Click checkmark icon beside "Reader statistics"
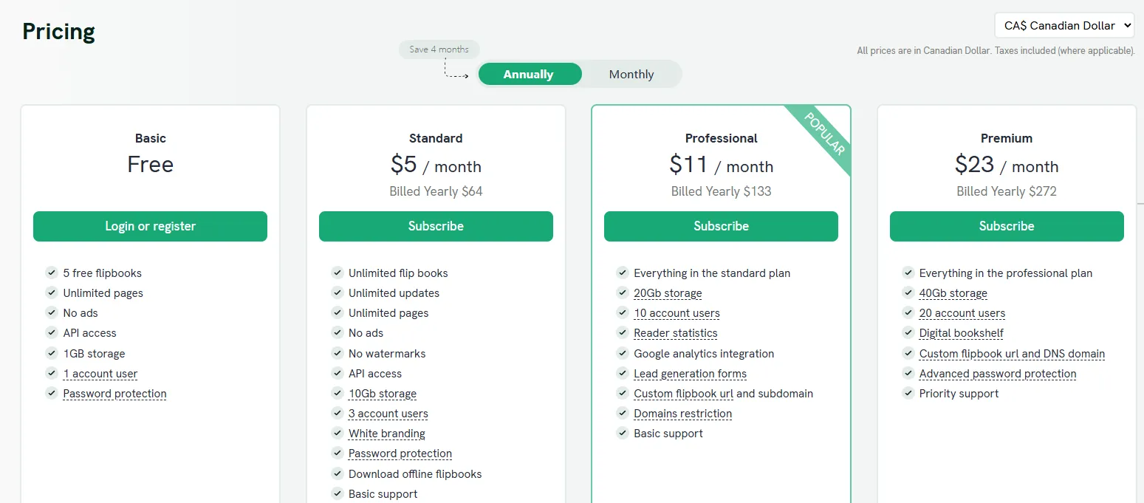1144x503 pixels. (623, 333)
